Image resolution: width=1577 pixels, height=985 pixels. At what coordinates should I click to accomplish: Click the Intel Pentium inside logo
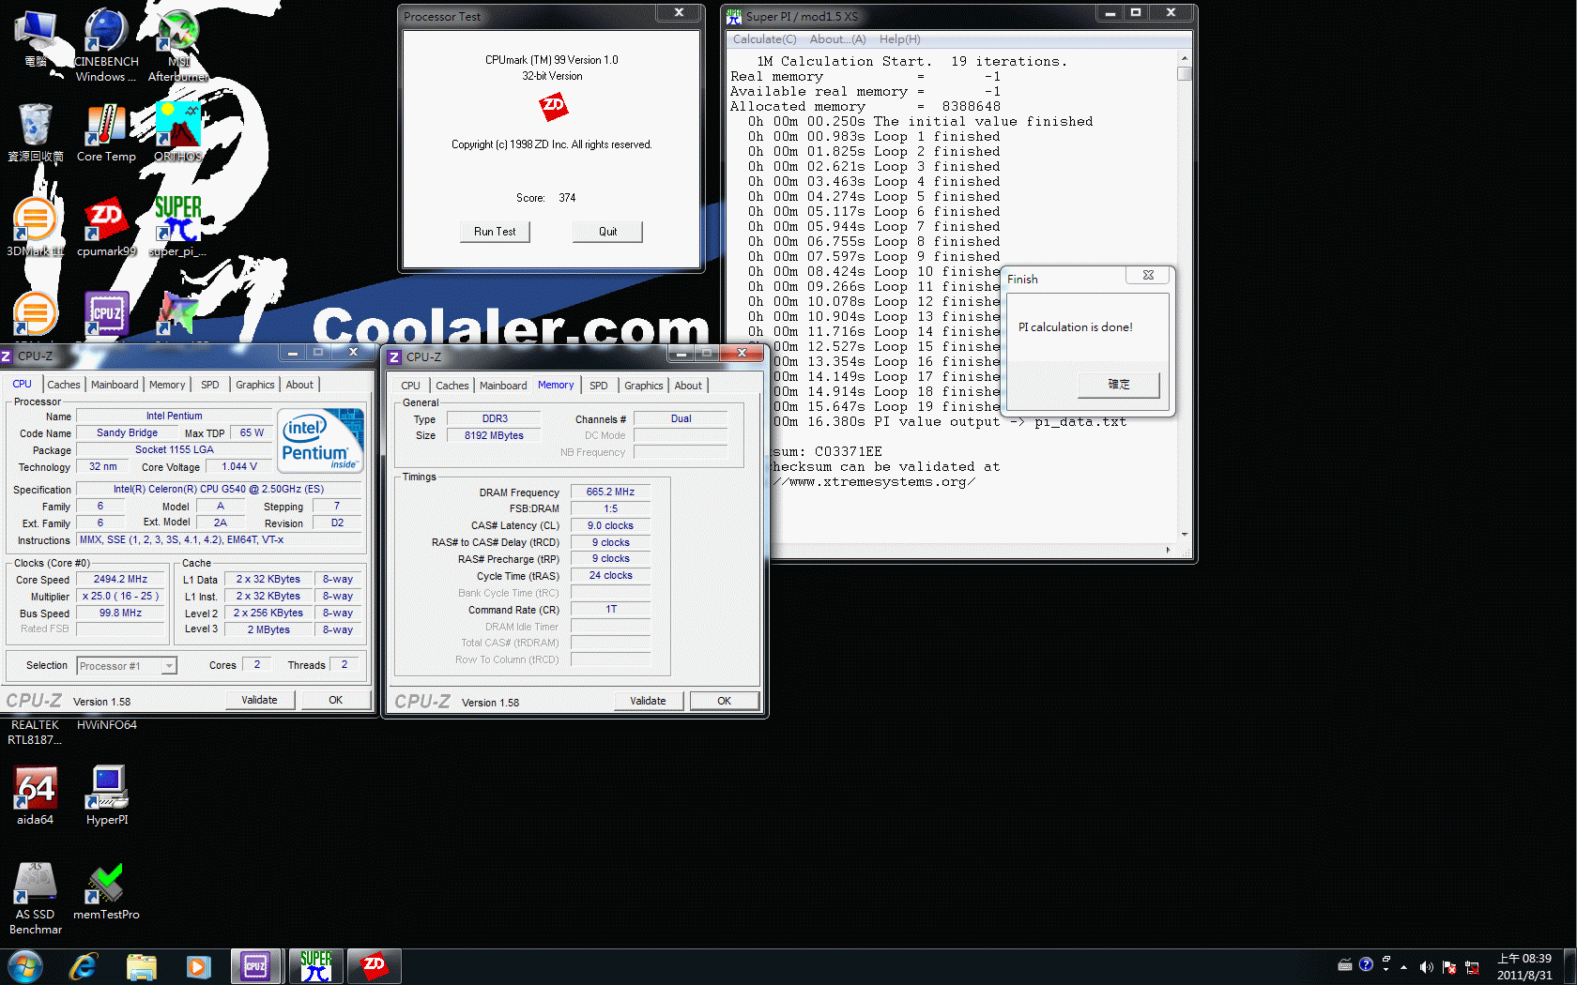[321, 440]
